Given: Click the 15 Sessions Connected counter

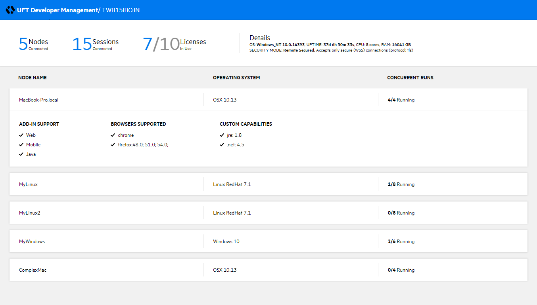Looking at the screenshot, I should (95, 44).
